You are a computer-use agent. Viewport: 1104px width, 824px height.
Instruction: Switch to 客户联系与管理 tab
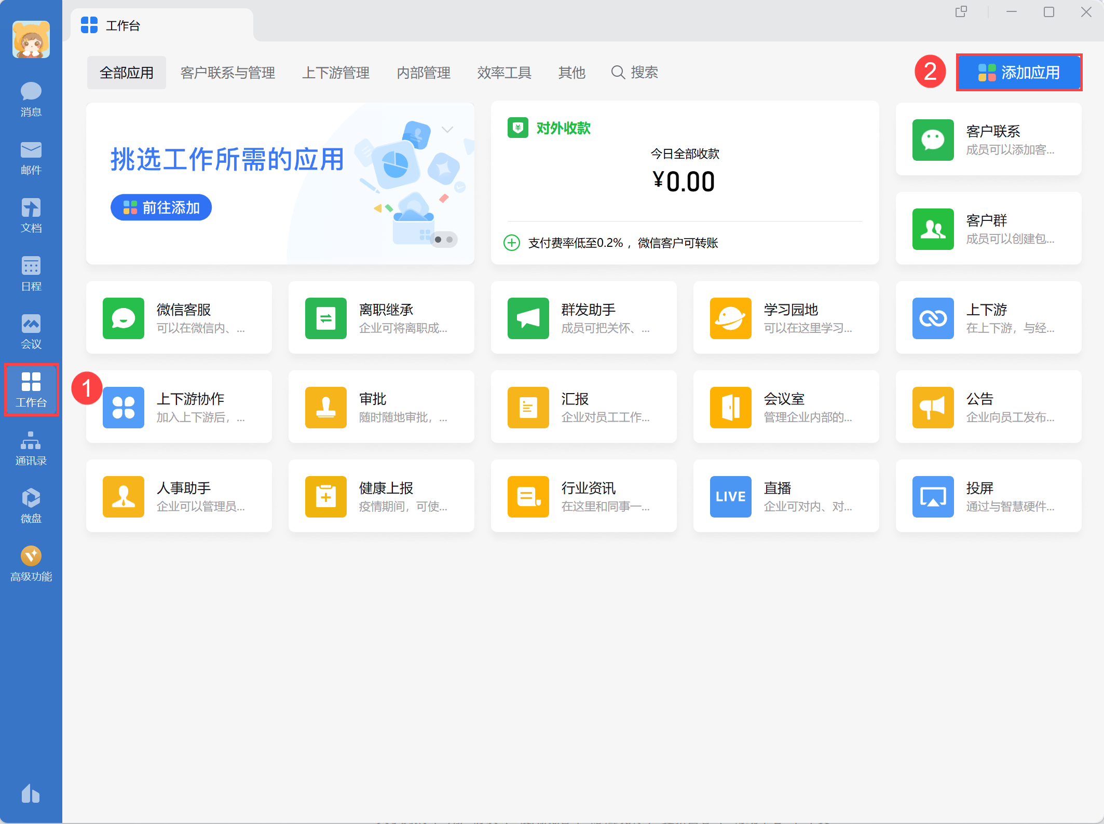coord(227,73)
